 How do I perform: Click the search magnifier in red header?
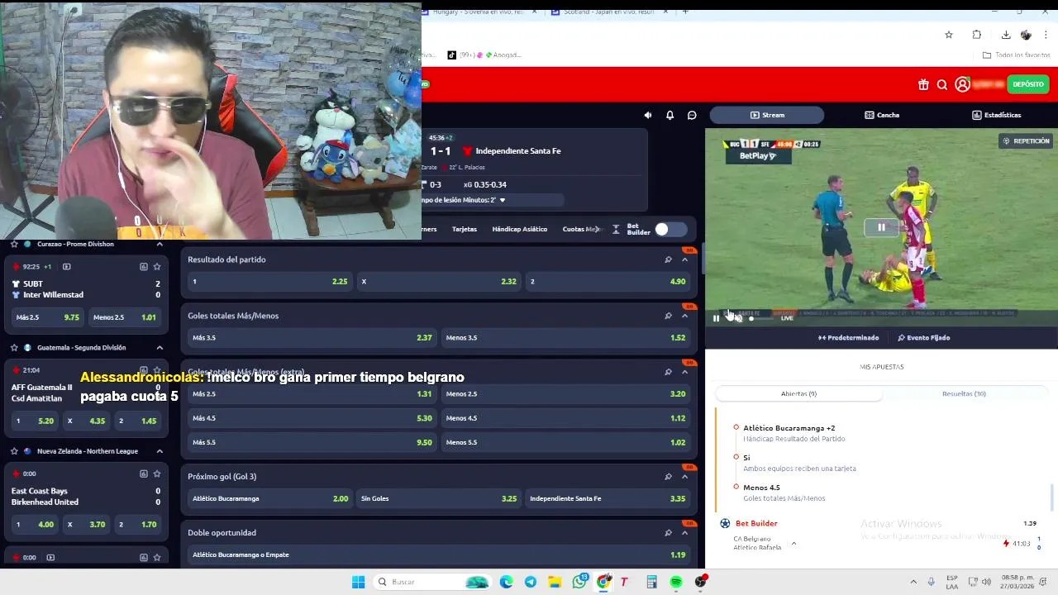click(x=942, y=84)
